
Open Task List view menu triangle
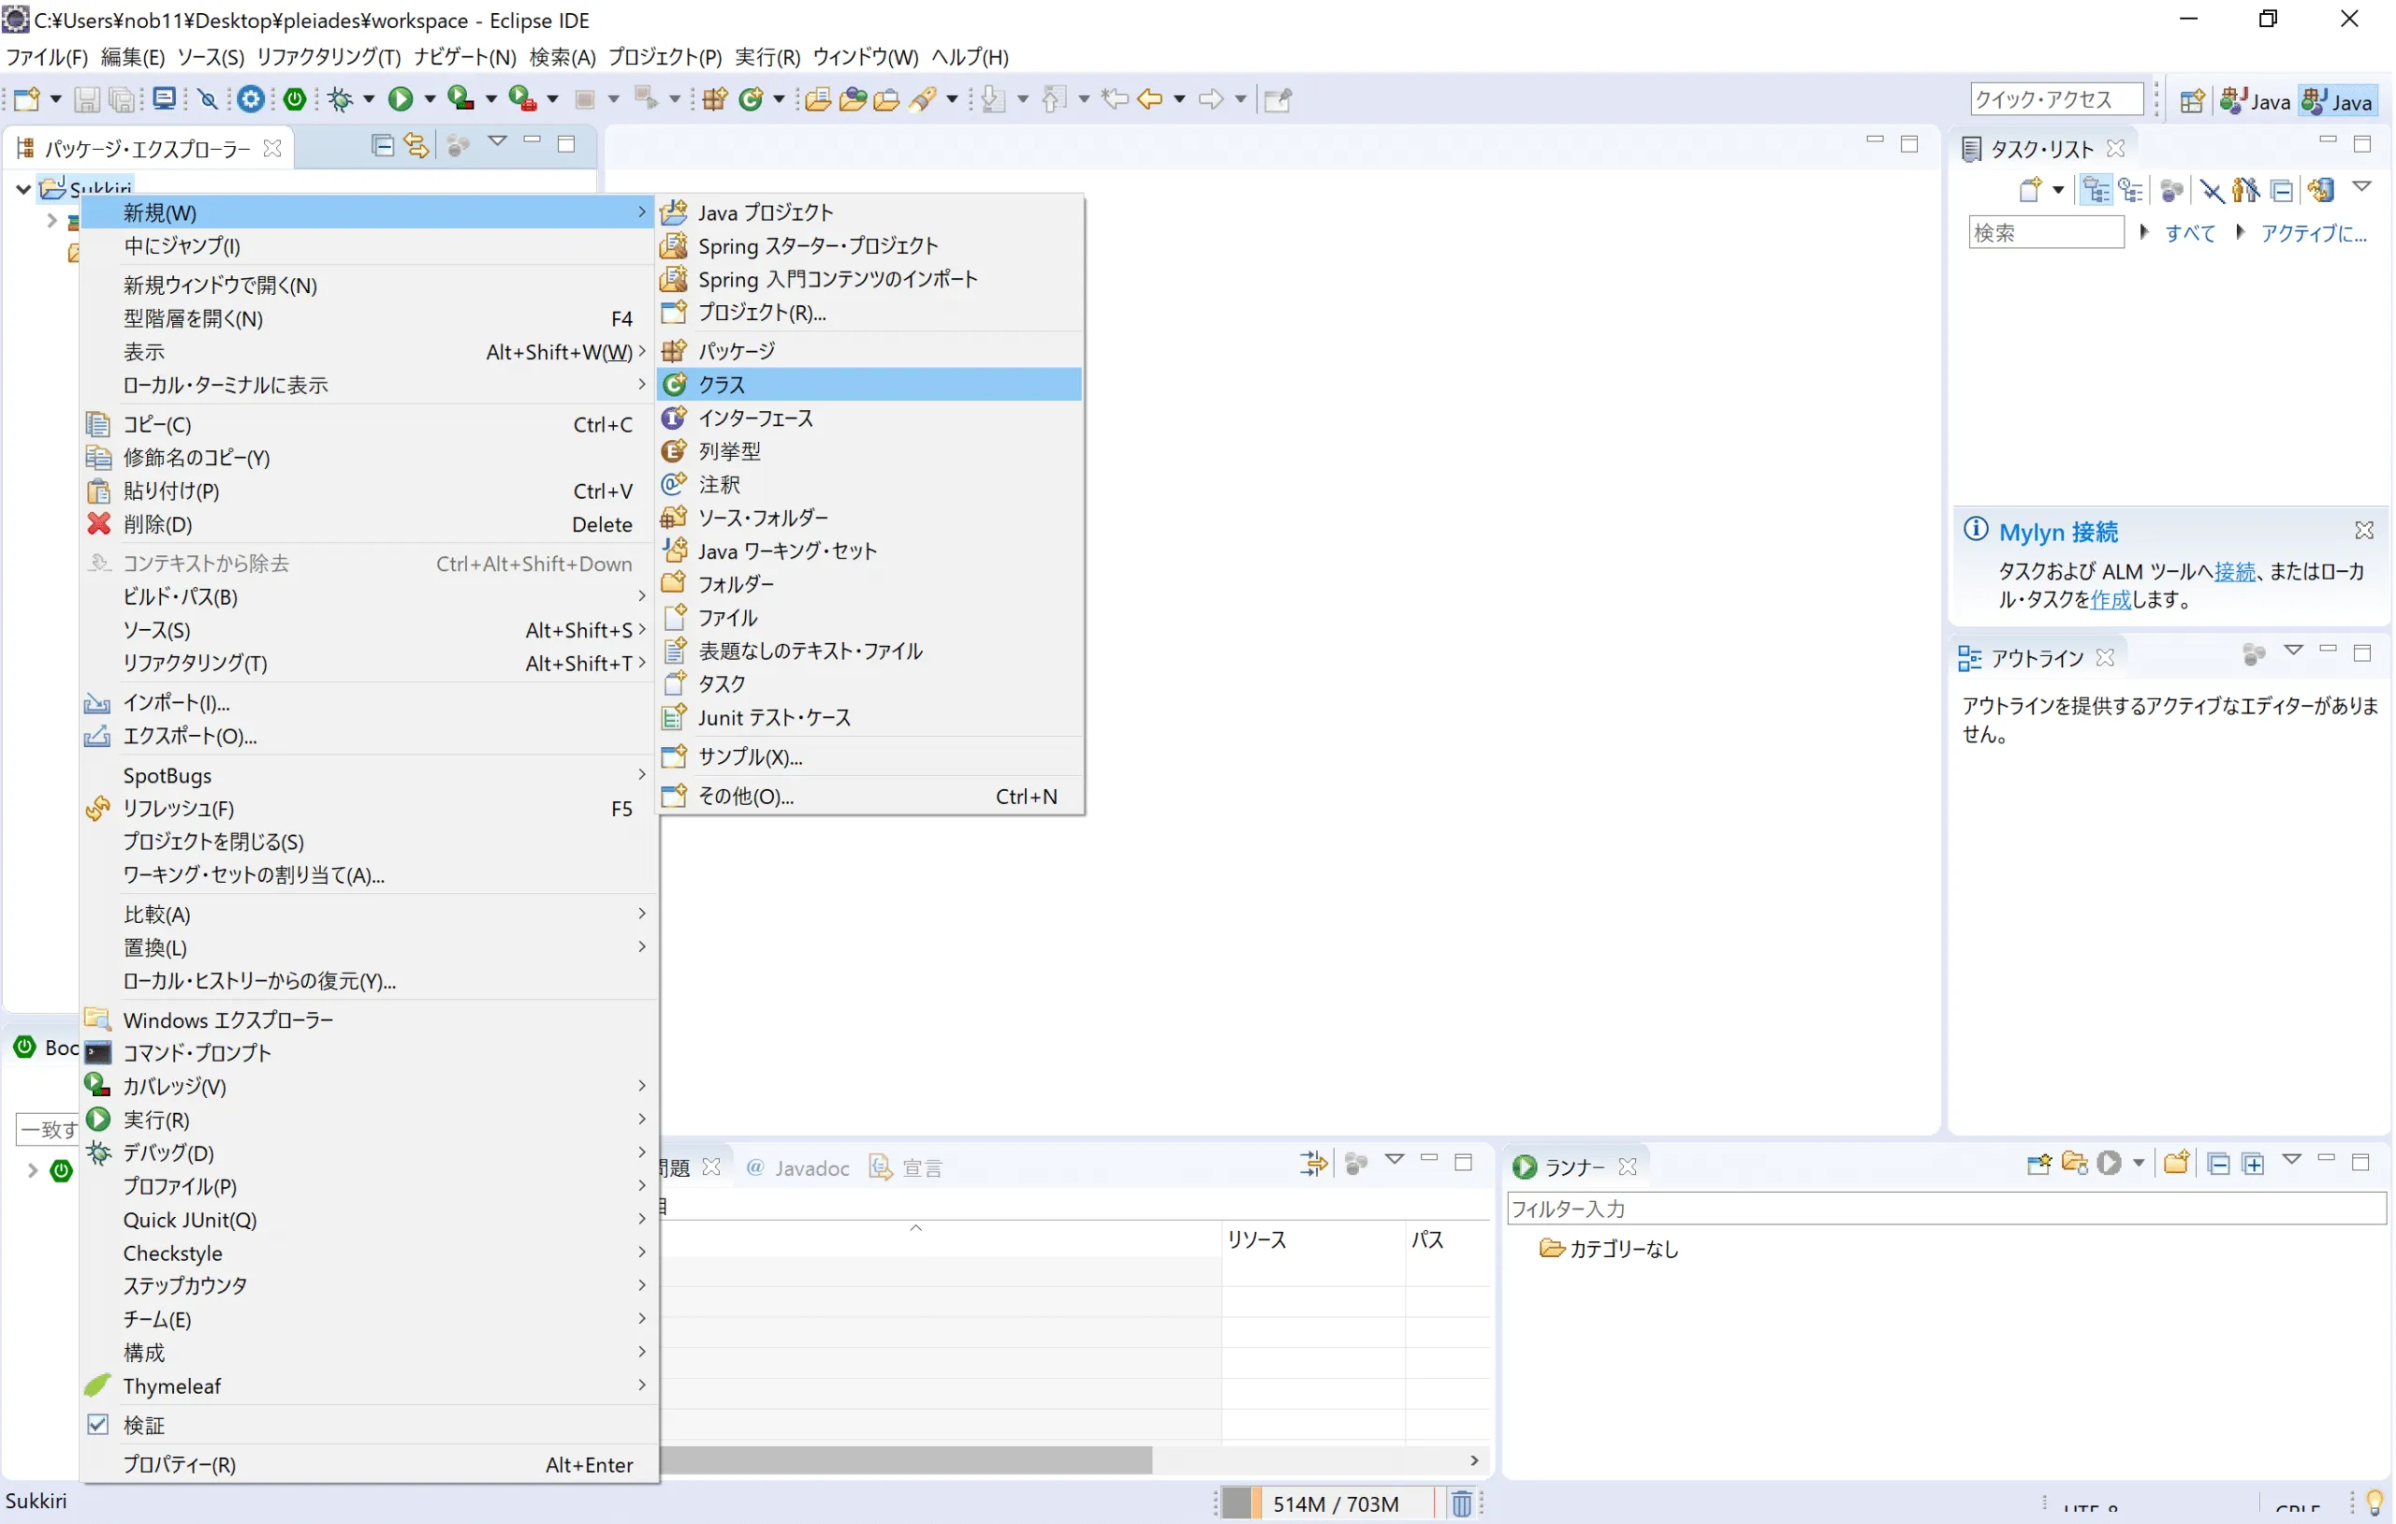[2361, 187]
